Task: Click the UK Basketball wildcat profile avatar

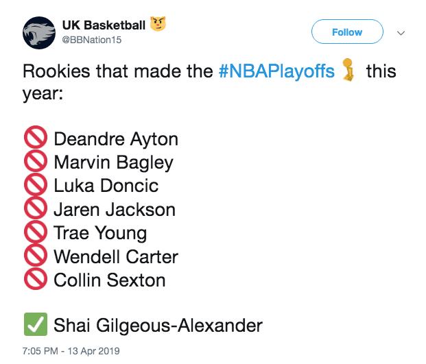Action: tap(39, 32)
